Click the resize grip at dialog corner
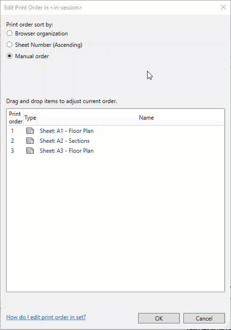Viewport: 231px width, 330px height. 227,326
